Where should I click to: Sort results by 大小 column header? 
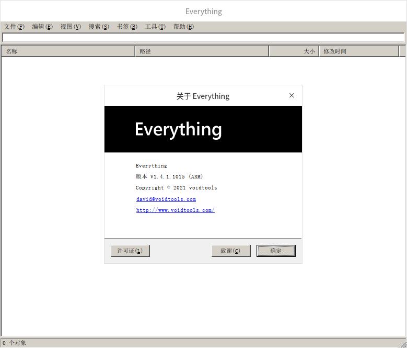point(294,51)
